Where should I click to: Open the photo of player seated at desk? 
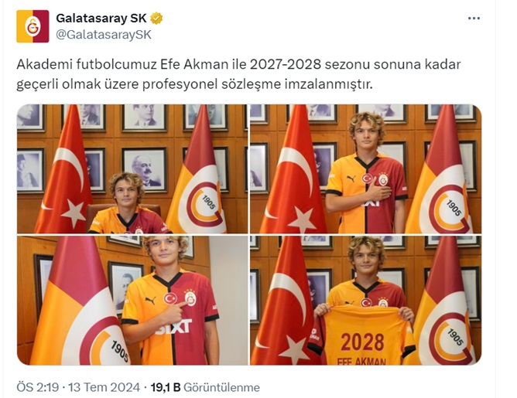pos(132,169)
